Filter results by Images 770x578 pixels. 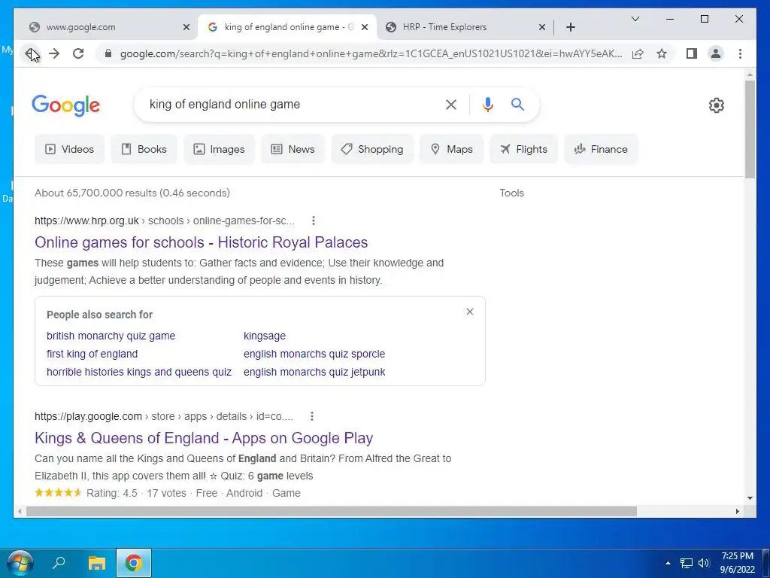[219, 149]
